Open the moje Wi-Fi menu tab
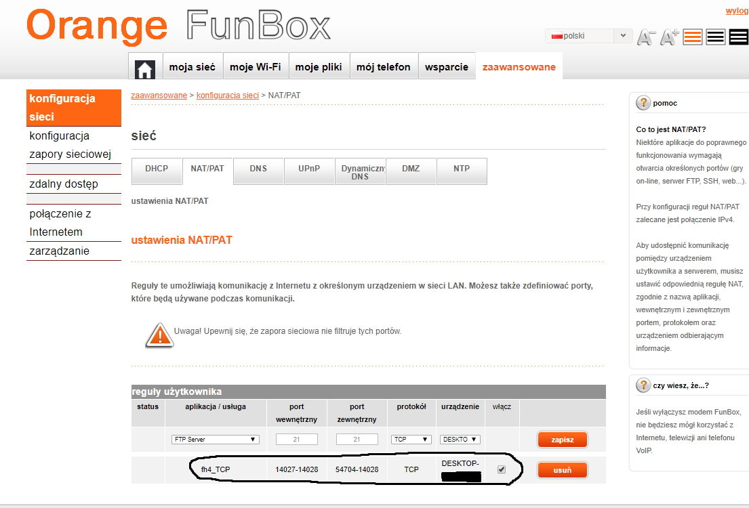749x508 pixels. [256, 67]
